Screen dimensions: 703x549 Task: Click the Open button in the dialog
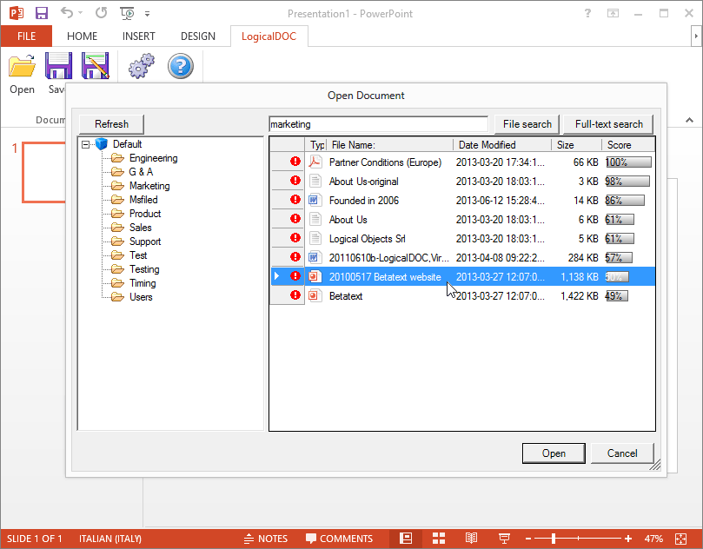point(554,453)
